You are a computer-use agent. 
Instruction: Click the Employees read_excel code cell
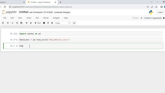click(90, 40)
